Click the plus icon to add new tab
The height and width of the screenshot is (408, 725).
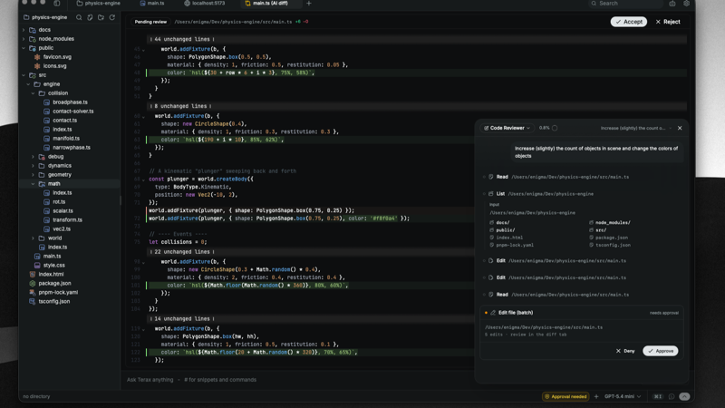point(309,4)
